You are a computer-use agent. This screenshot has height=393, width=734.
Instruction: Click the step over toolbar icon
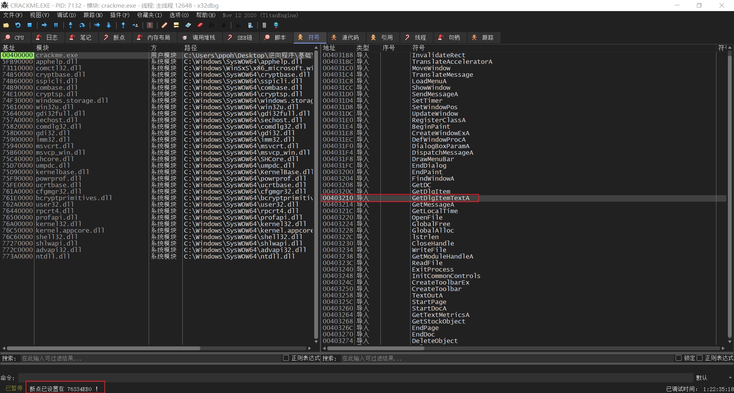coord(82,25)
